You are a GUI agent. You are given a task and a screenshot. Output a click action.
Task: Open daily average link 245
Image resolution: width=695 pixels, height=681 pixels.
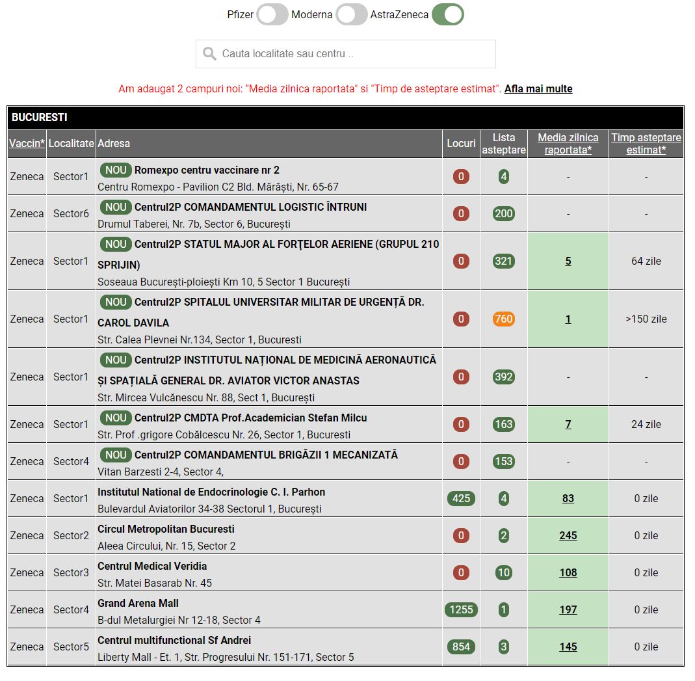pos(568,535)
